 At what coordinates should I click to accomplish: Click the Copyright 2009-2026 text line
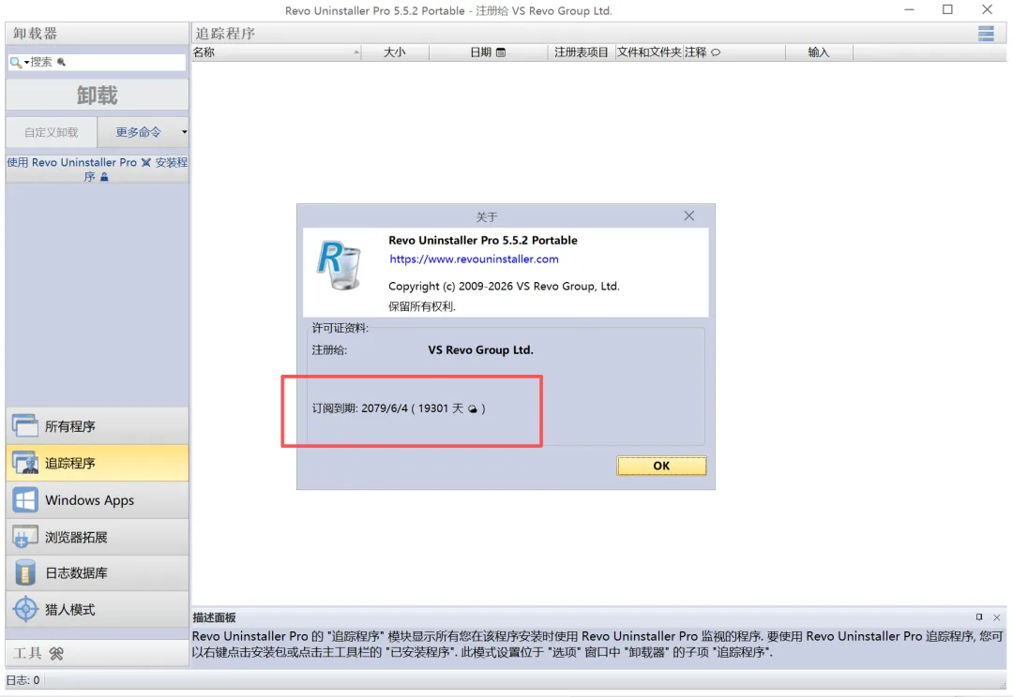pyautogui.click(x=504, y=286)
